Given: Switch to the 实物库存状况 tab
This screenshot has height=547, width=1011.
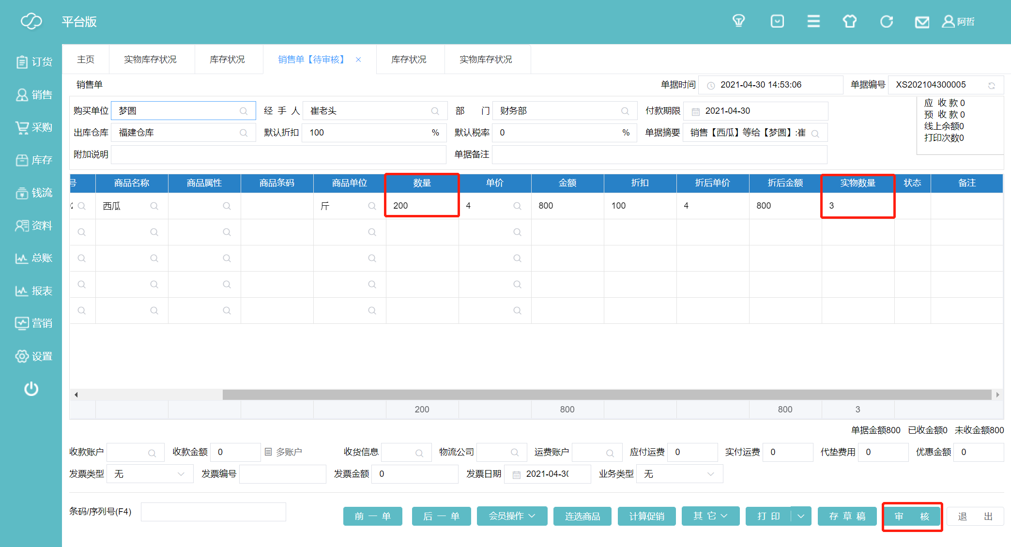Looking at the screenshot, I should (x=150, y=60).
